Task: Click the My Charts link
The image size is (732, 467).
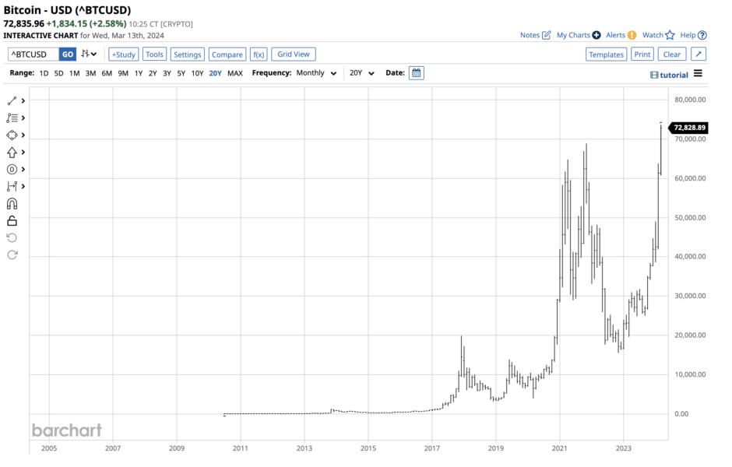Action: pyautogui.click(x=573, y=35)
